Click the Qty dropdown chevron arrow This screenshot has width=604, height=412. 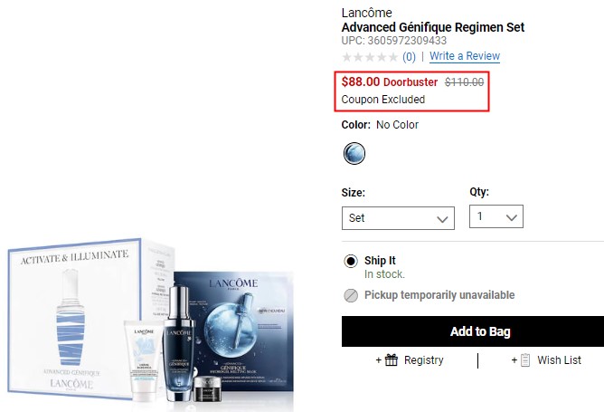[511, 217]
